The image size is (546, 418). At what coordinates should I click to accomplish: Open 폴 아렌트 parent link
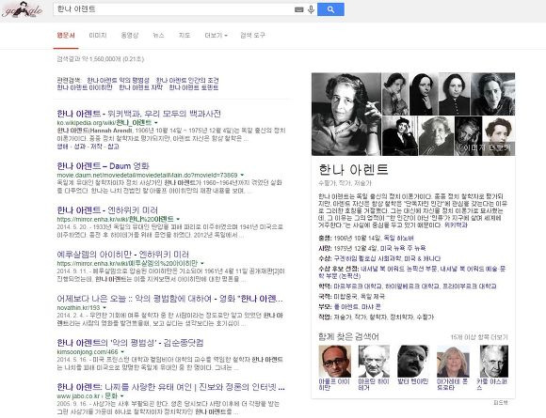tap(346, 307)
